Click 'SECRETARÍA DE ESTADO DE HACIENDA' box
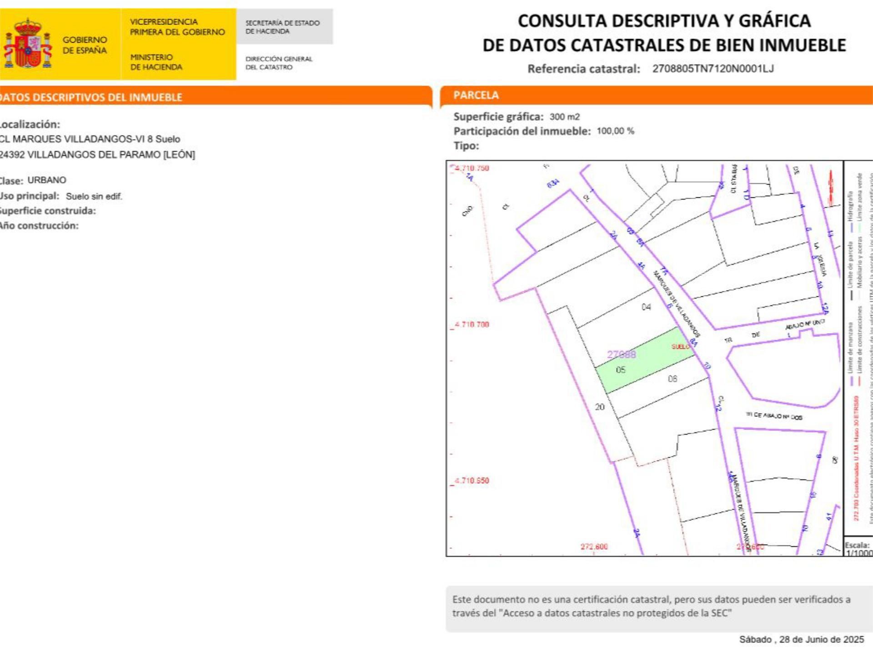This screenshot has height=655, width=873. click(x=285, y=26)
